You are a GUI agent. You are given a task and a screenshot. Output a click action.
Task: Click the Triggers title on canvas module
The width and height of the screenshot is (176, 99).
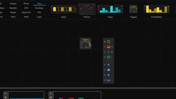coord(86,40)
